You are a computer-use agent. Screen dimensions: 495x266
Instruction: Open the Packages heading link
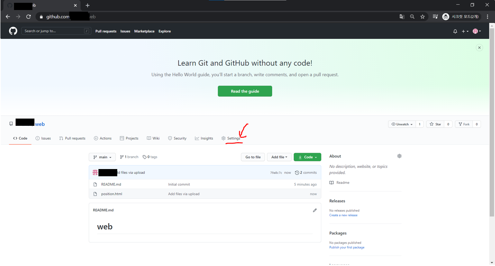click(338, 233)
